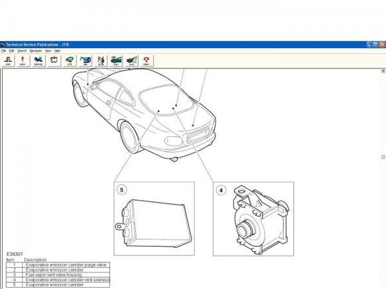Open the View menu
386x289 pixels.
[x=48, y=51]
